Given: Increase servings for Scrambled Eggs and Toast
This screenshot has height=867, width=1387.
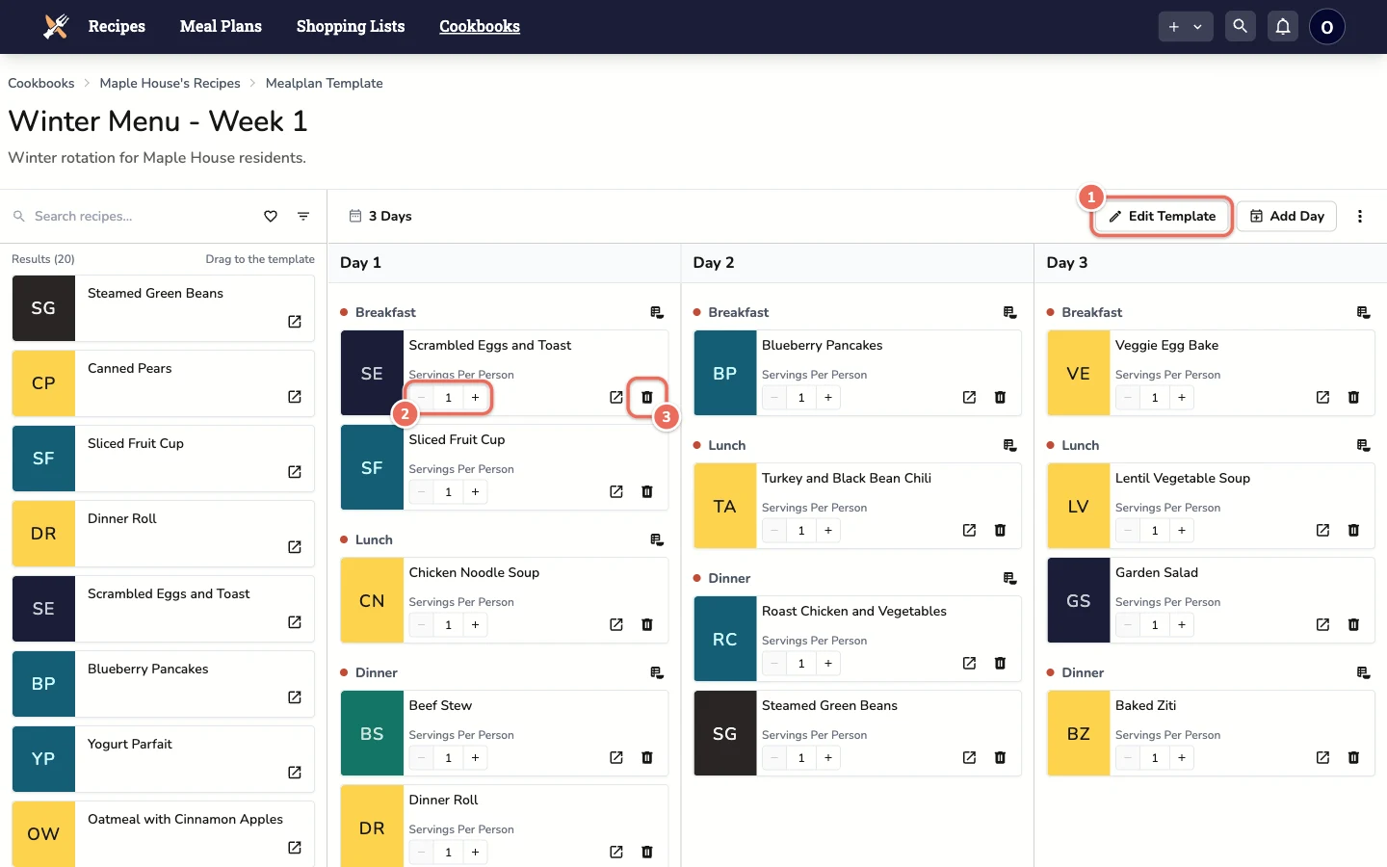Looking at the screenshot, I should (x=475, y=398).
